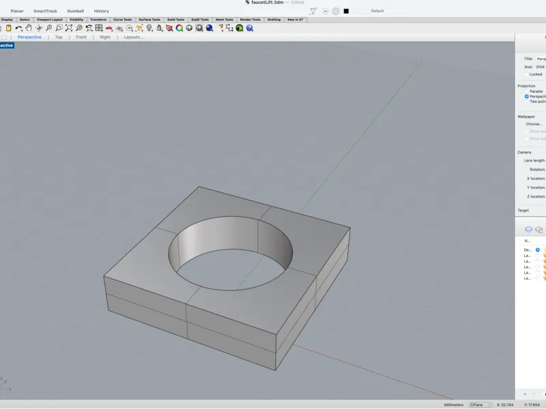546x409 pixels.
Task: Switch to Layers panel icon
Action: pyautogui.click(x=528, y=230)
